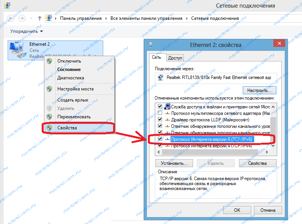Click the Сетевые подключения breadcrumb

point(215,18)
